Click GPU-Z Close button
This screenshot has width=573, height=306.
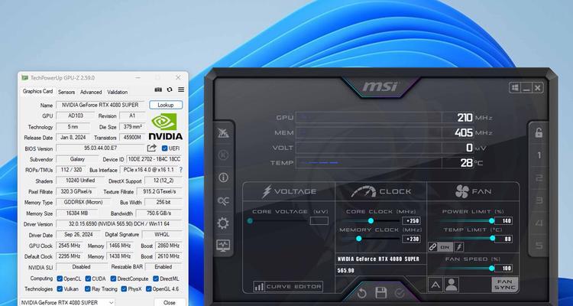[169, 302]
